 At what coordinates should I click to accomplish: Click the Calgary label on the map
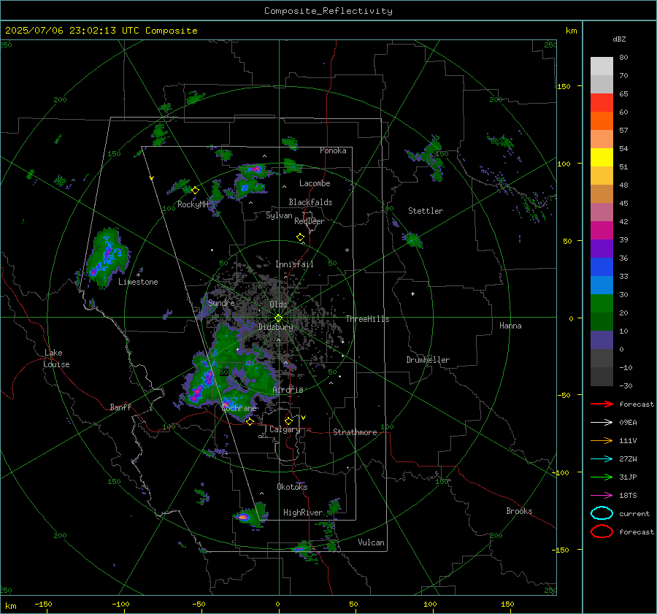click(285, 429)
